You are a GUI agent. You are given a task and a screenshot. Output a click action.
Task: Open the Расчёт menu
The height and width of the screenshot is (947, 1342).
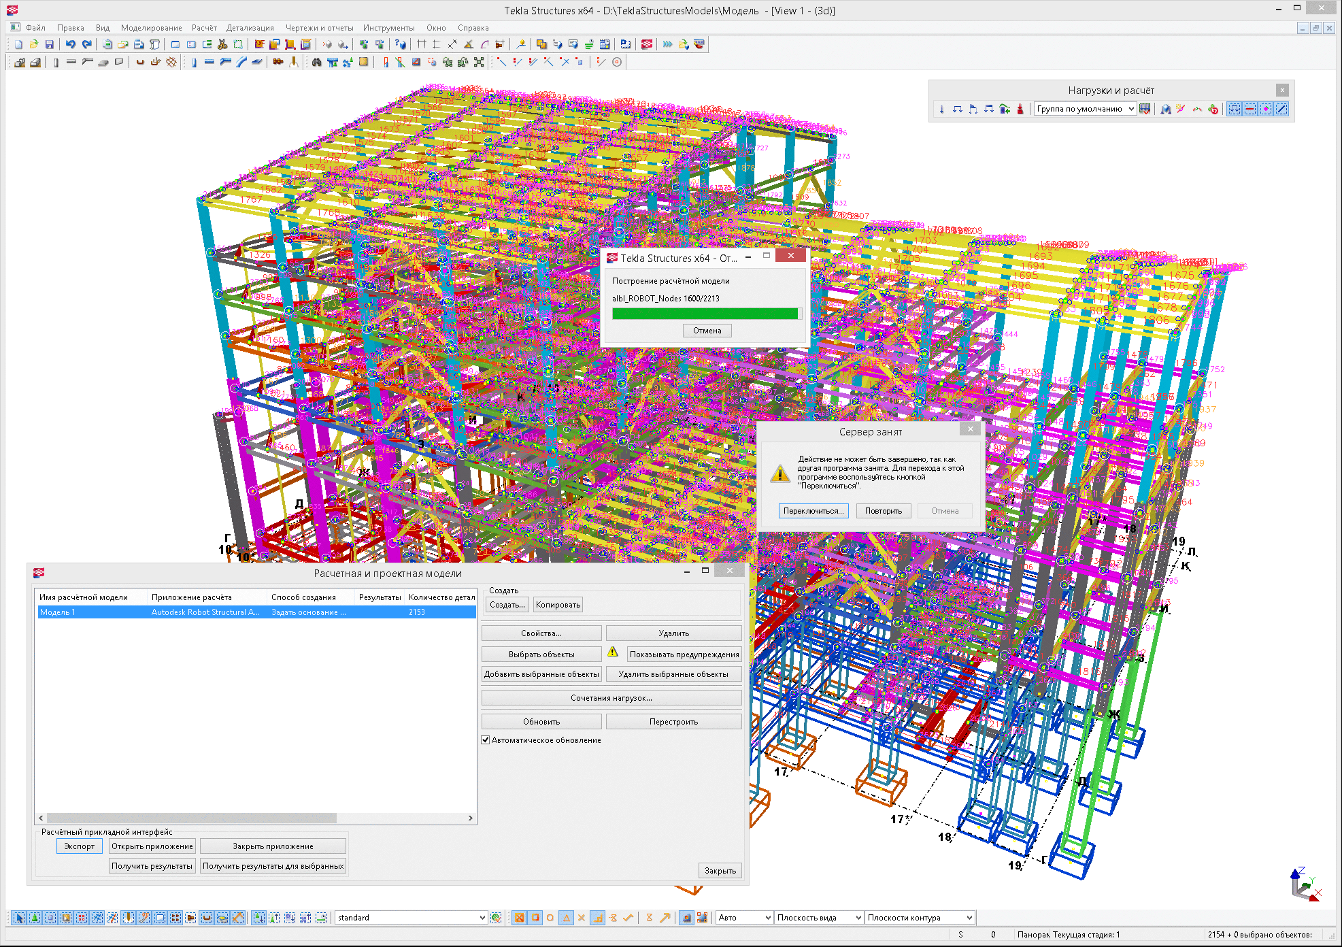click(203, 28)
